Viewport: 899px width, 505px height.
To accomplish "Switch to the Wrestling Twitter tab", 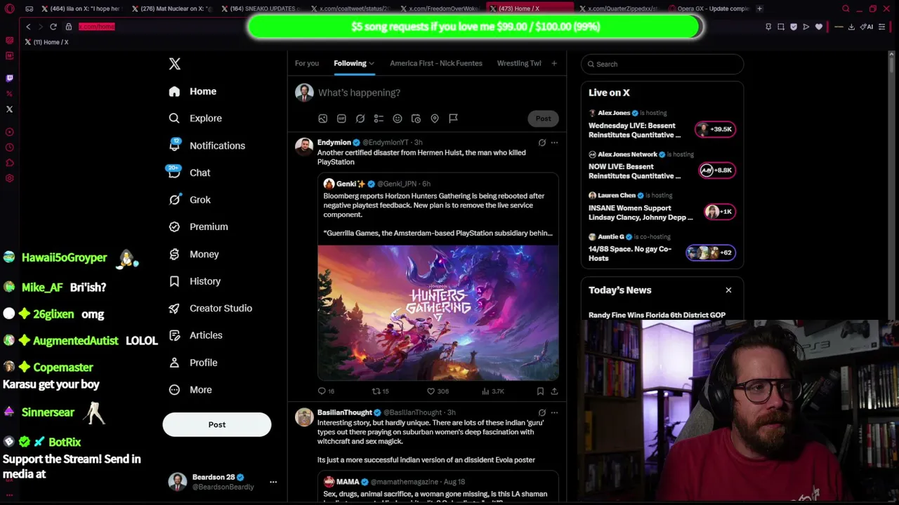I will point(519,63).
